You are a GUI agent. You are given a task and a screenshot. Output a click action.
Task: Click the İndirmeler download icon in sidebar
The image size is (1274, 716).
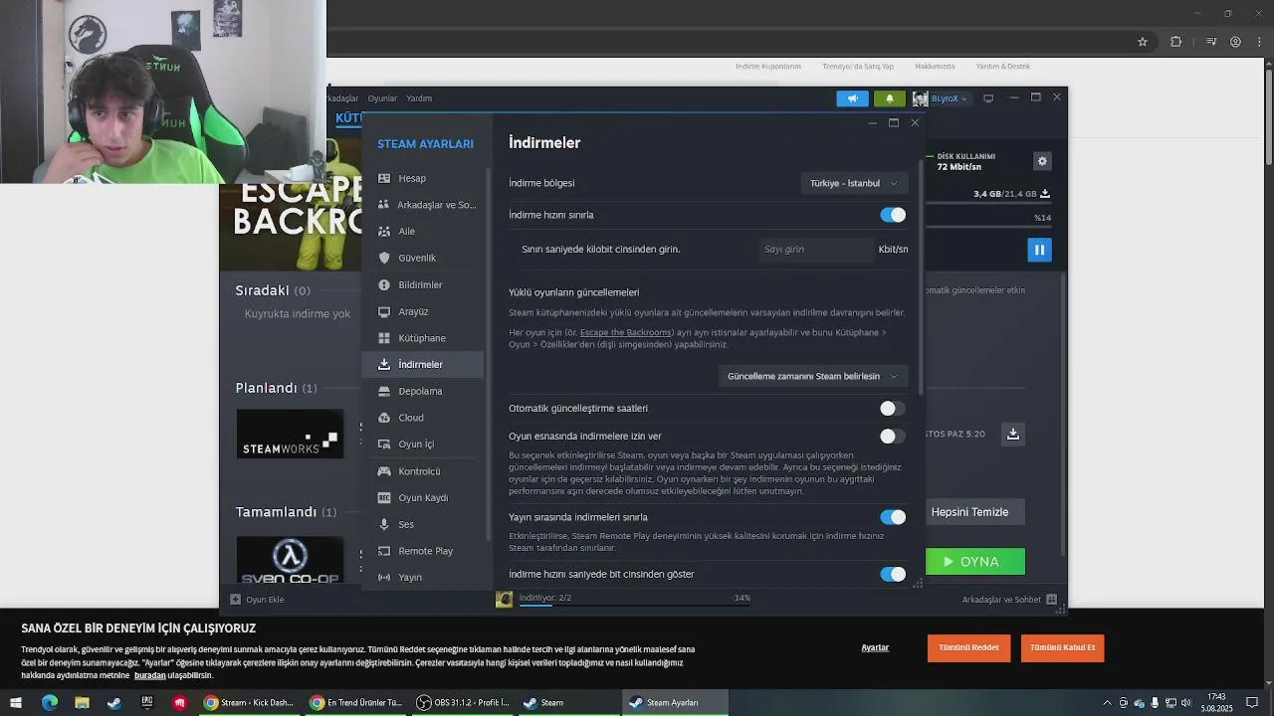tap(384, 364)
